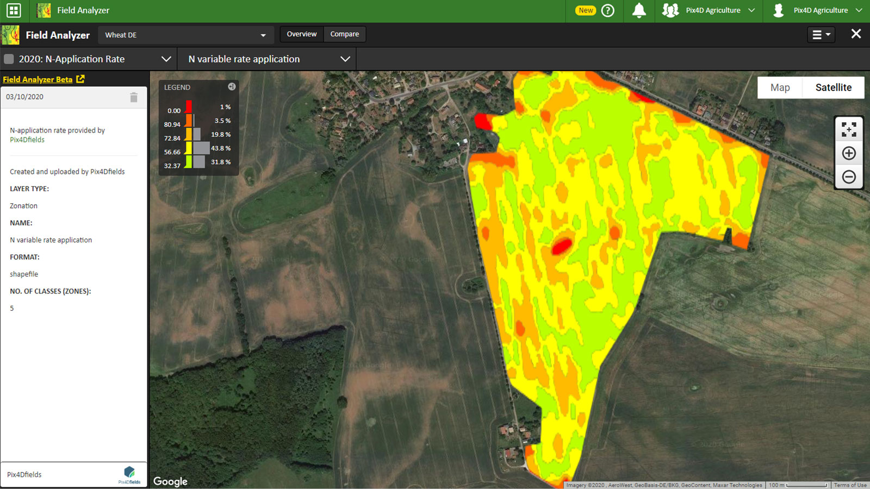Expand the 2020: N-Application Rate chevron
The width and height of the screenshot is (870, 489).
166,59
